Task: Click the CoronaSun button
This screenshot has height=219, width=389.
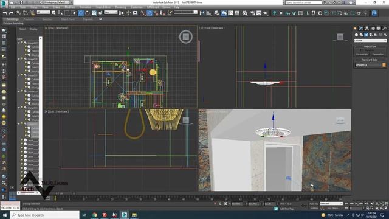Action: tap(378, 54)
